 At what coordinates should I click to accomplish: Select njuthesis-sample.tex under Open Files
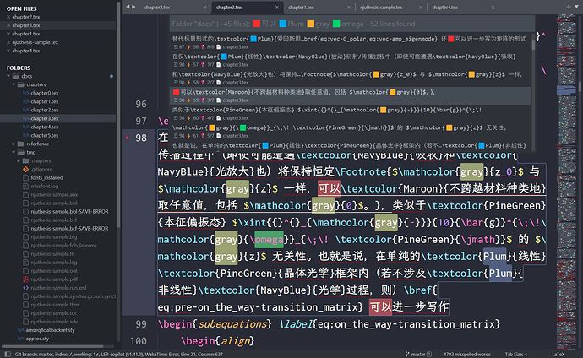tap(38, 41)
